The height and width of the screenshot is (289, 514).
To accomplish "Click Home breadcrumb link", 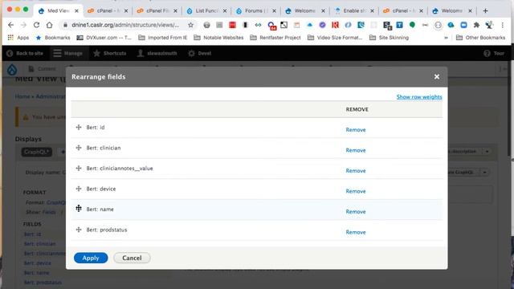I will [x=22, y=96].
